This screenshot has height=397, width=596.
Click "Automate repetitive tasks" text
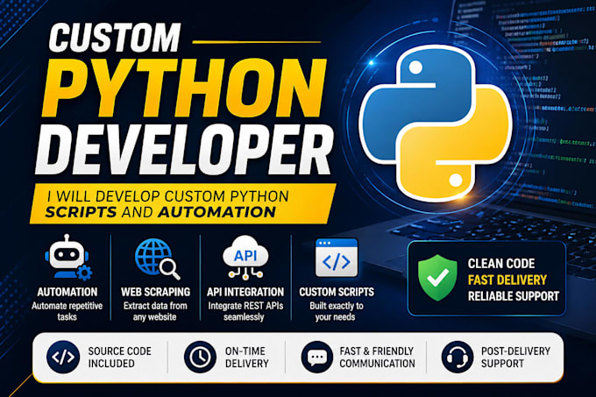pos(67,311)
